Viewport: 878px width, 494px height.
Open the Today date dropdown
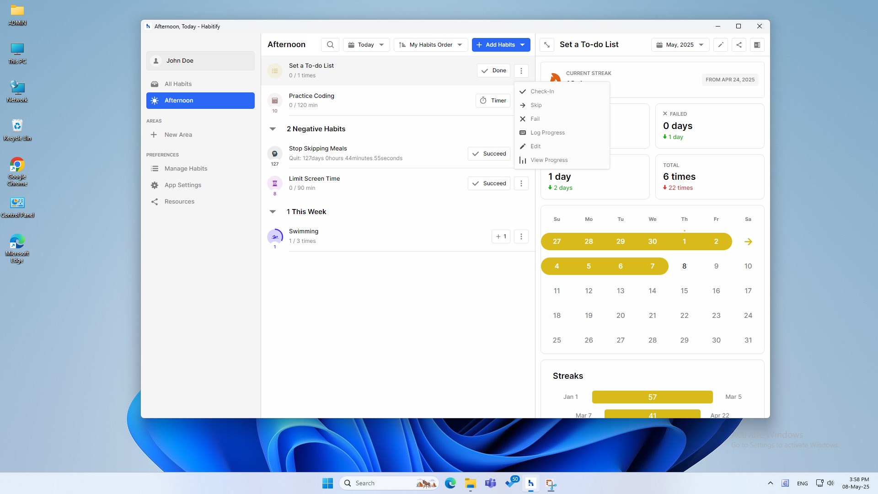click(366, 45)
